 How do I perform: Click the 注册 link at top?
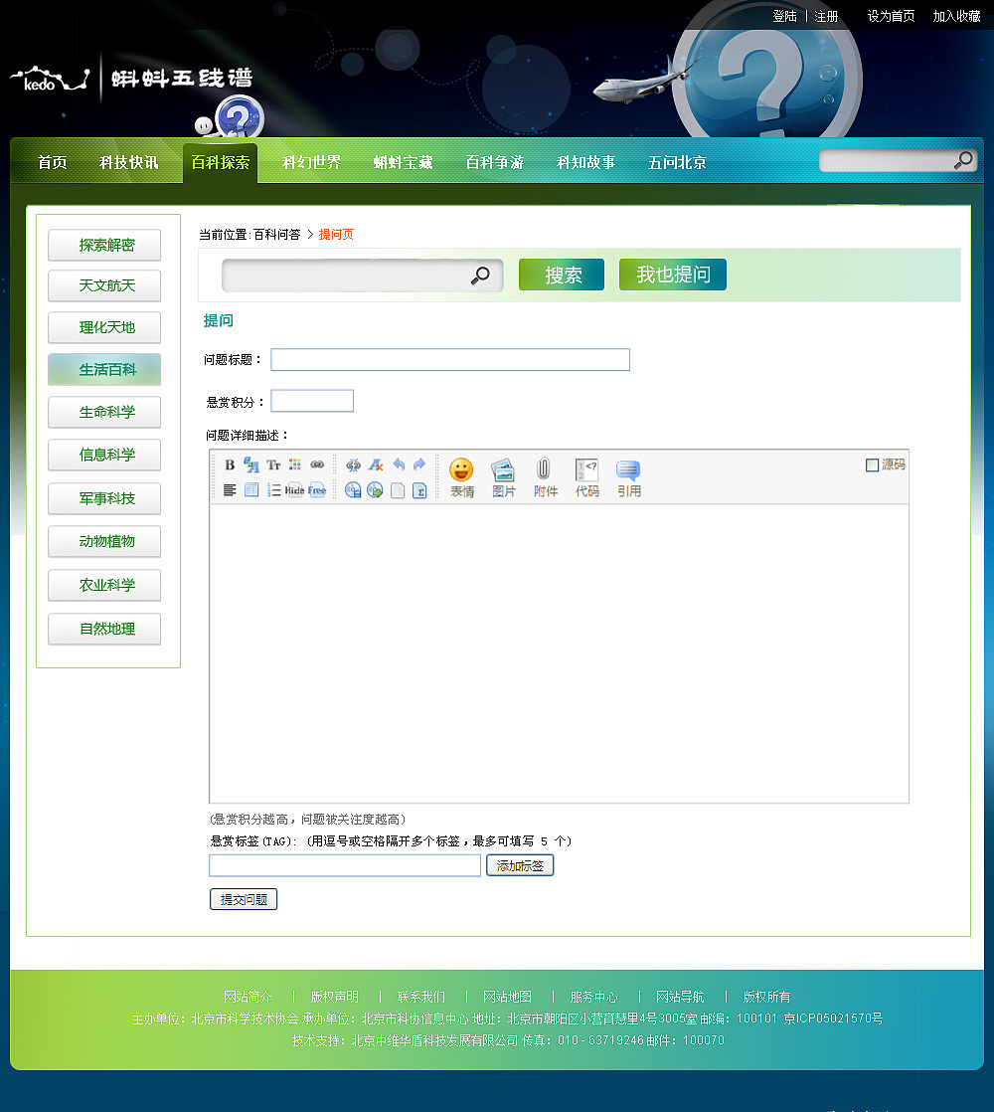tap(826, 16)
